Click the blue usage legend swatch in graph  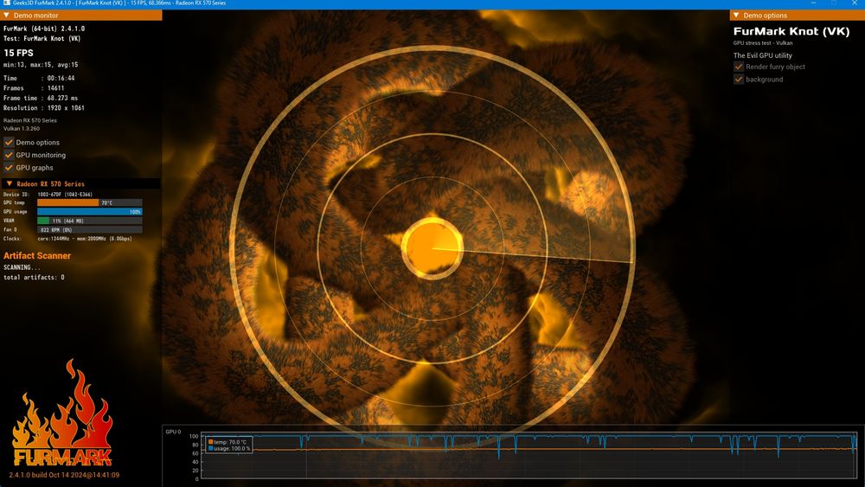211,448
